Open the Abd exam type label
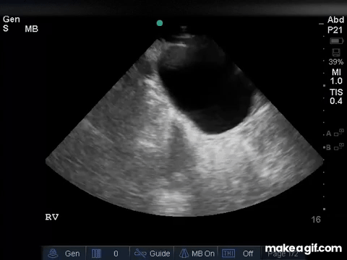347x260 pixels. coord(335,19)
